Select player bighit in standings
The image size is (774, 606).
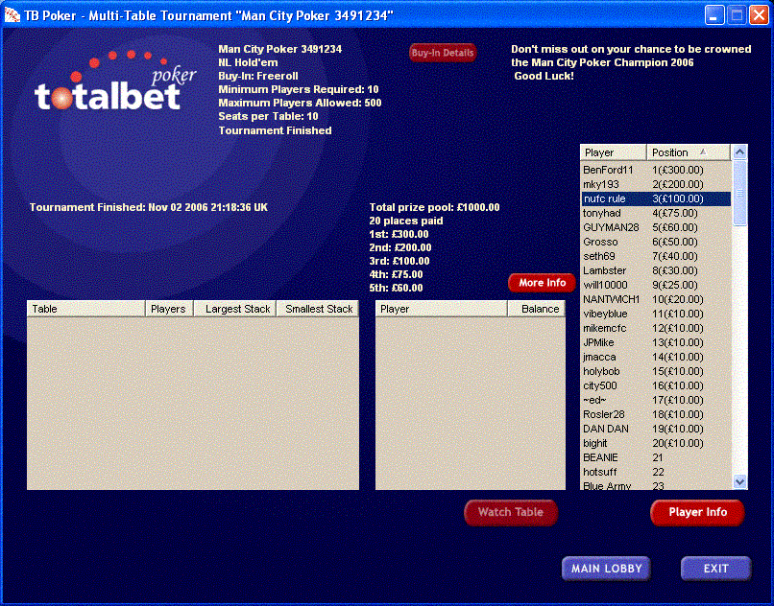[594, 443]
